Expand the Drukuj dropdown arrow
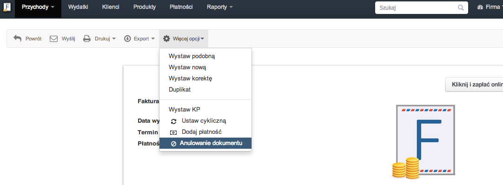The image size is (503, 185). click(114, 39)
